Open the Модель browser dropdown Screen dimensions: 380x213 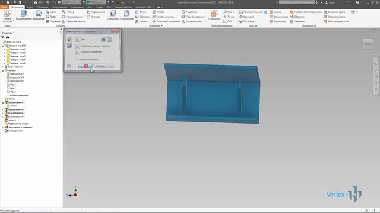[8, 33]
